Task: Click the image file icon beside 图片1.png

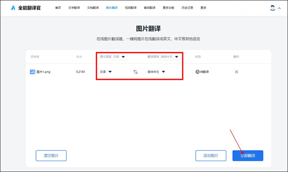Action: 33,72
